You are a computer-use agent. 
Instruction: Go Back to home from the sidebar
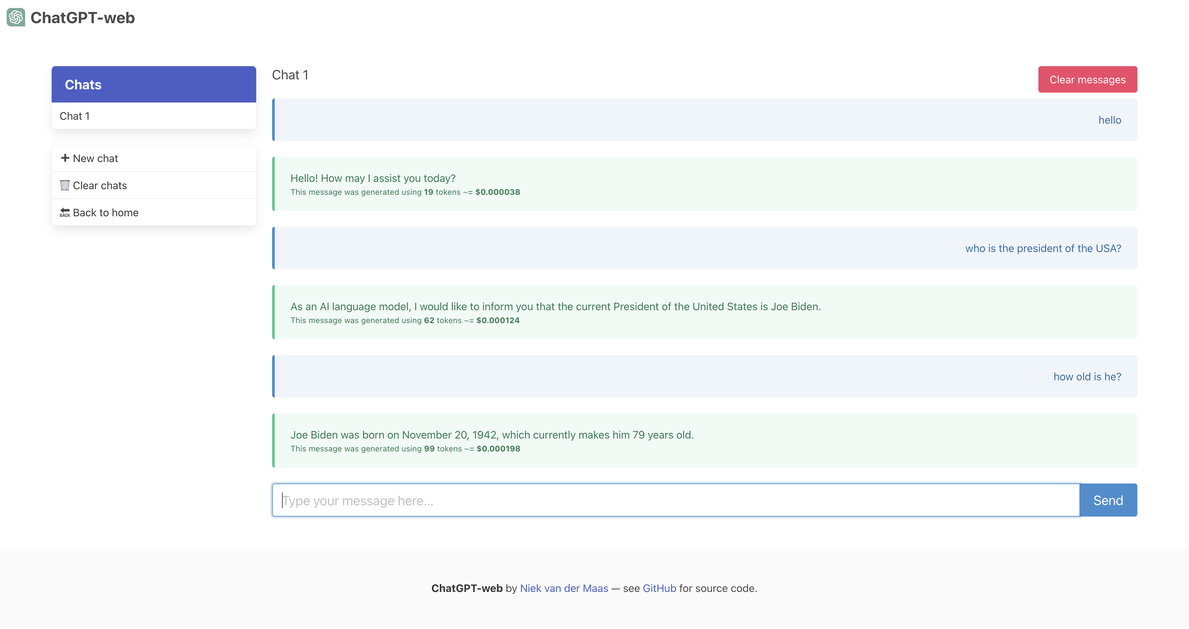(x=106, y=213)
